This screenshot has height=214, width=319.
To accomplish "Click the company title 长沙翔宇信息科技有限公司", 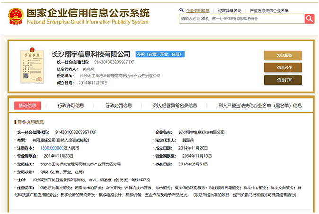I will pyautogui.click(x=91, y=54).
